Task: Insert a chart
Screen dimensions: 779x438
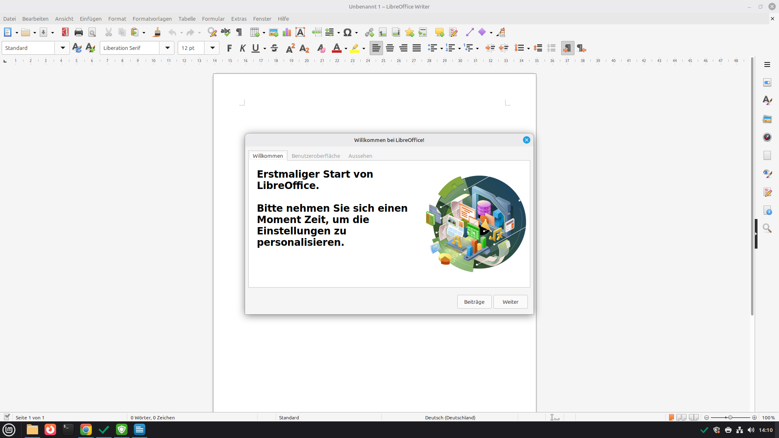Action: pyautogui.click(x=287, y=32)
